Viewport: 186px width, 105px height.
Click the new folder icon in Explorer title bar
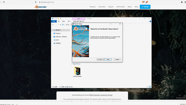click(x=58, y=19)
